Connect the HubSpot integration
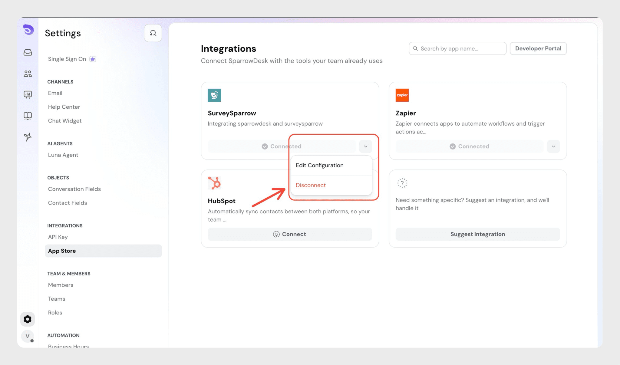This screenshot has width=620, height=365. 290,234
